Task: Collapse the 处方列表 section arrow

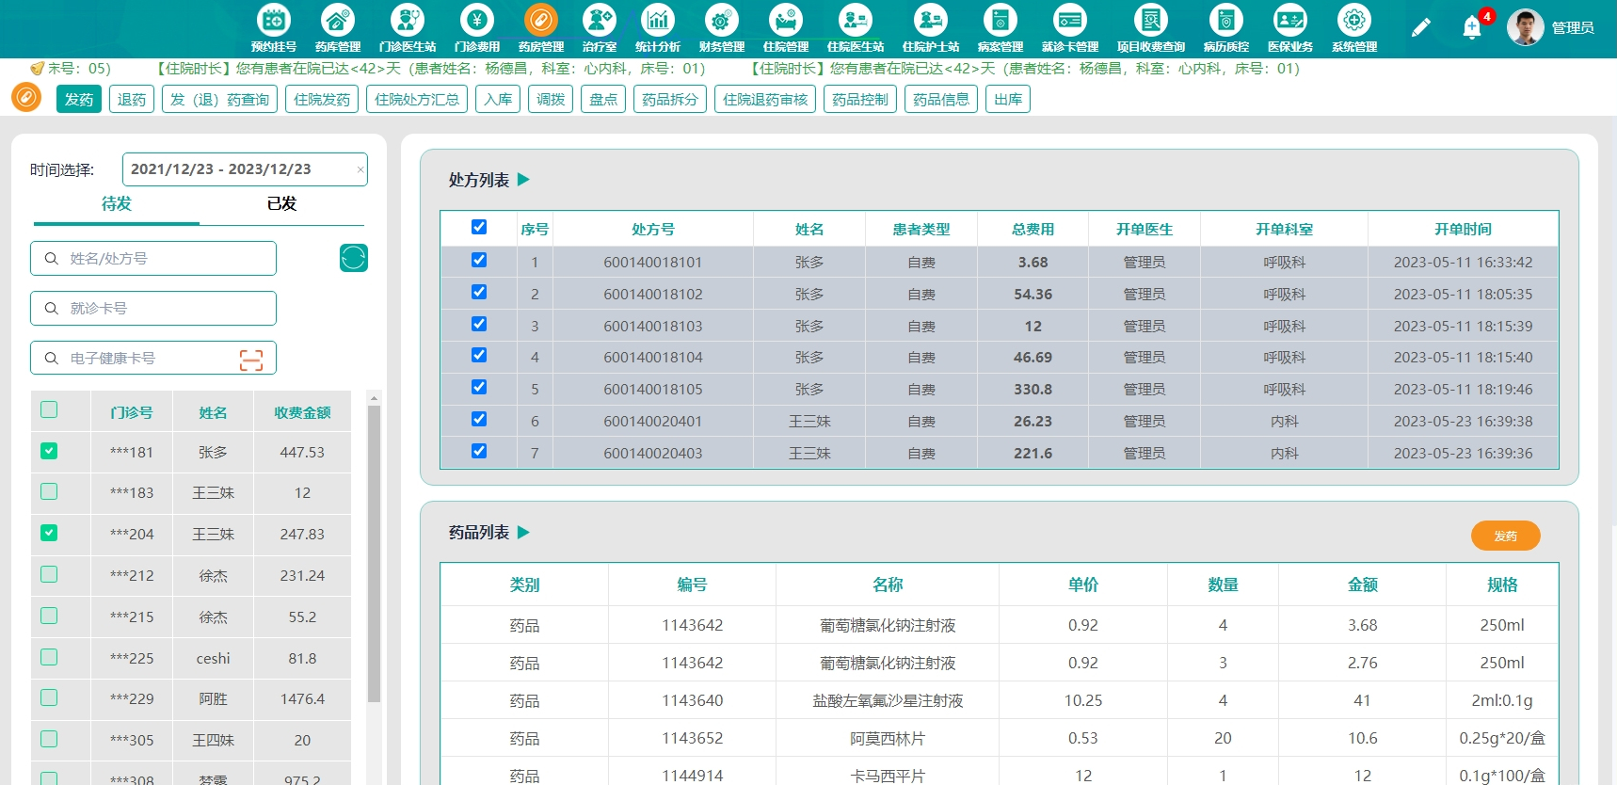Action: [x=524, y=179]
